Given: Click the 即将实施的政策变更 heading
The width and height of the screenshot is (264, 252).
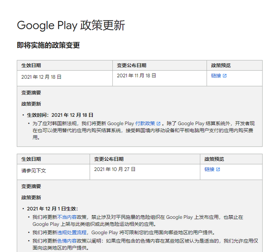Looking at the screenshot, I should pos(48,45).
